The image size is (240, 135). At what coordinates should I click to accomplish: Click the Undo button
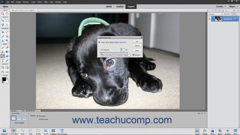pyautogui.click(x=22, y=132)
